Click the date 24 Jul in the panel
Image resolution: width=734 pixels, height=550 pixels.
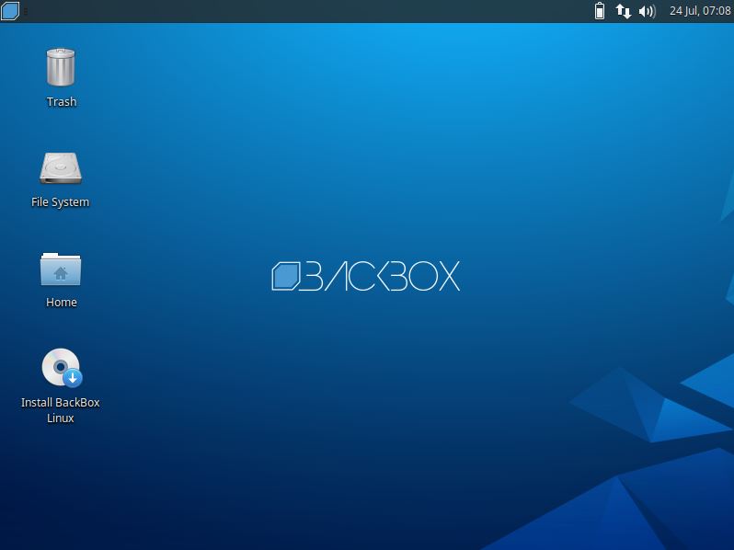point(682,11)
